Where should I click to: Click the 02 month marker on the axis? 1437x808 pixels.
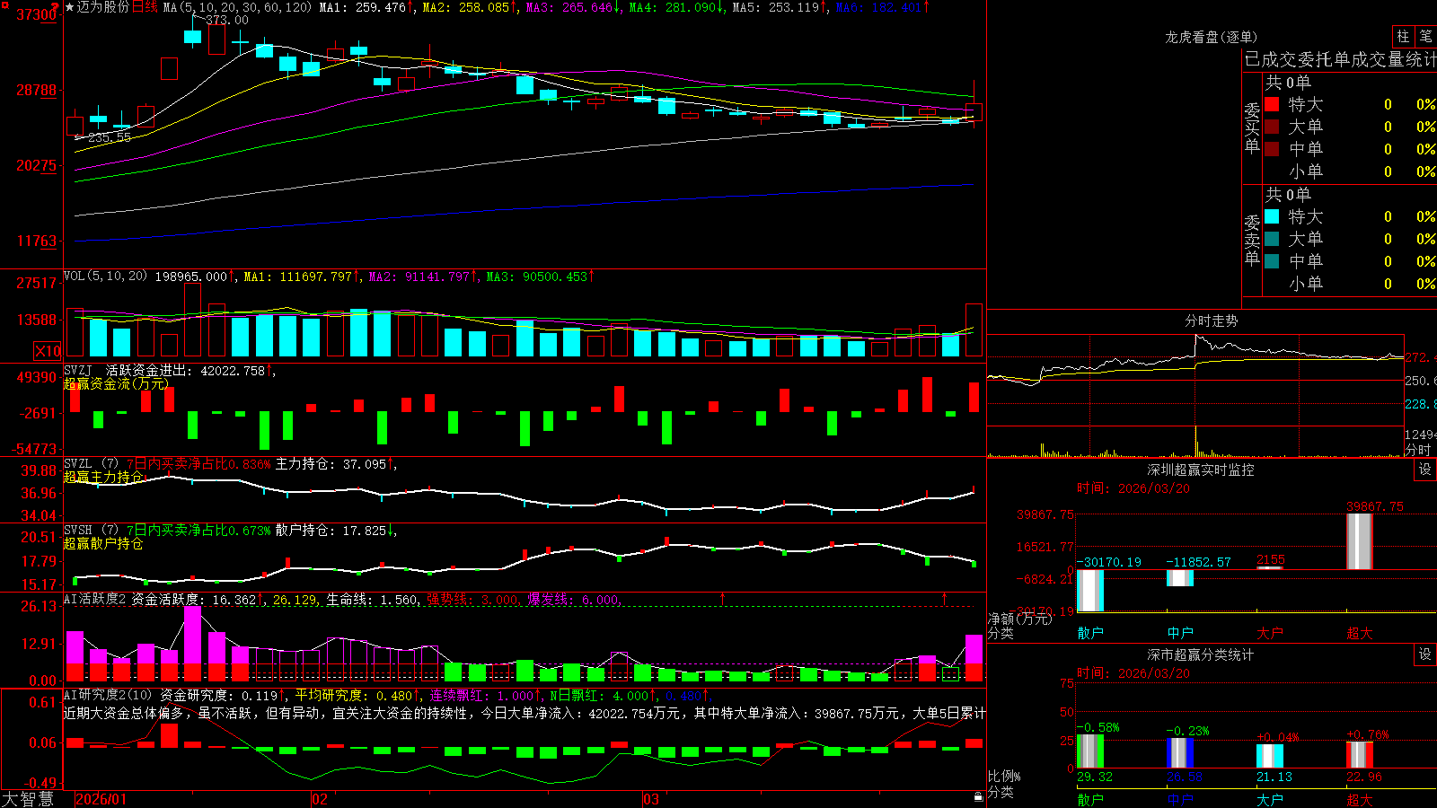pyautogui.click(x=320, y=799)
